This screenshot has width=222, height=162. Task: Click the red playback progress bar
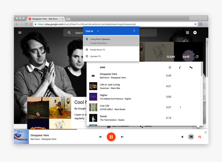tap(53, 129)
